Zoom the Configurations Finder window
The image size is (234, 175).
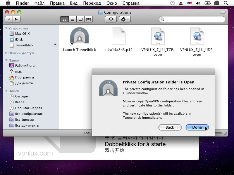(19, 12)
